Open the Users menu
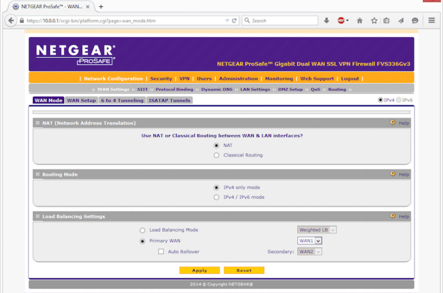 pyautogui.click(x=204, y=78)
